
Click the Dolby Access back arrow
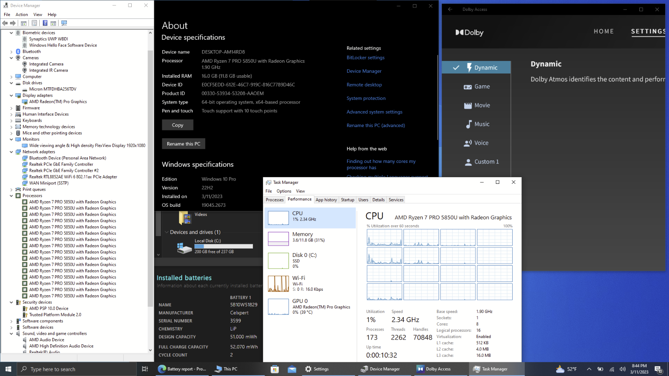pos(450,9)
